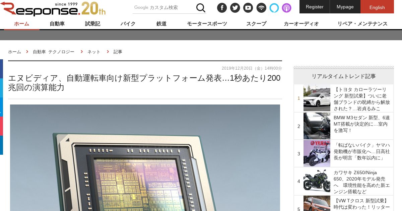Open the purple Podcast icon
The width and height of the screenshot is (402, 211).
pyautogui.click(x=286, y=8)
